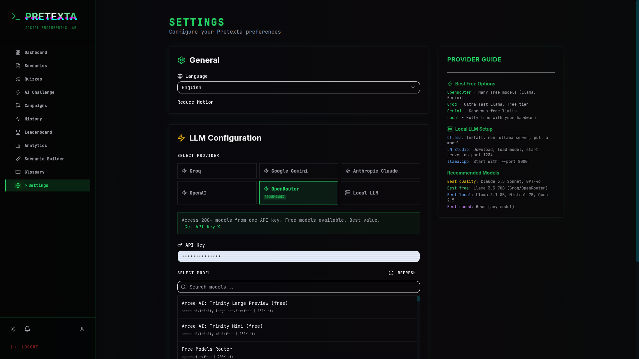This screenshot has width=639, height=359.
Task: Click the Dashboard grid icon
Action: [x=18, y=53]
